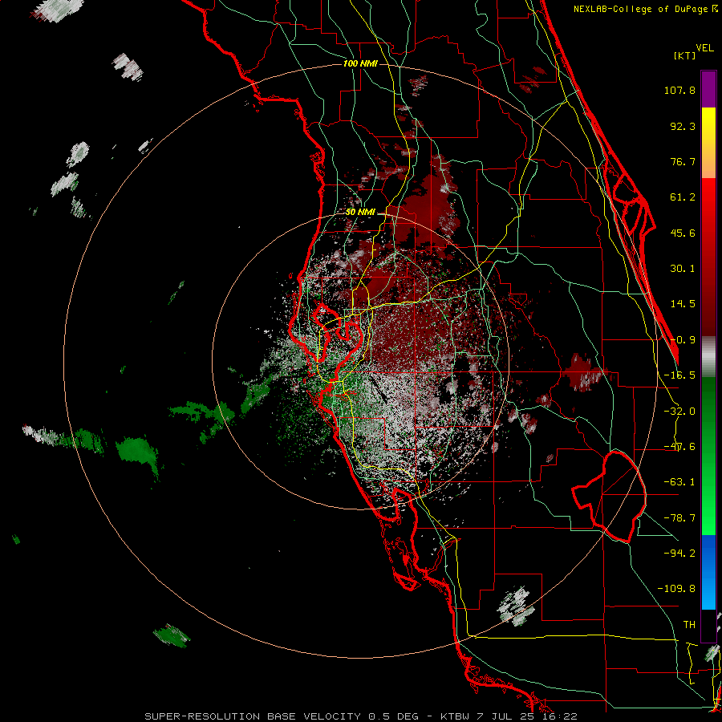Click the [KT] units label
The height and width of the screenshot is (722, 722).
click(685, 55)
